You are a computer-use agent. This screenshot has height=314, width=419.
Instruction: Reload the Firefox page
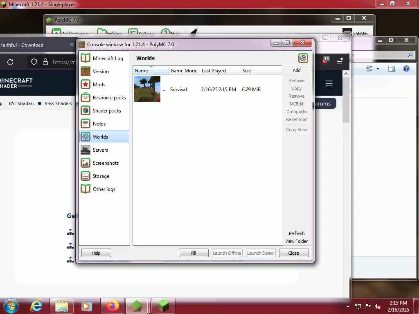(10, 62)
